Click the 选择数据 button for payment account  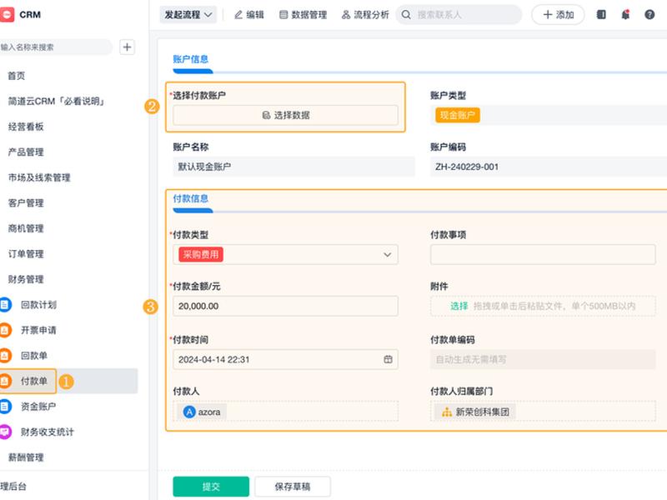285,115
